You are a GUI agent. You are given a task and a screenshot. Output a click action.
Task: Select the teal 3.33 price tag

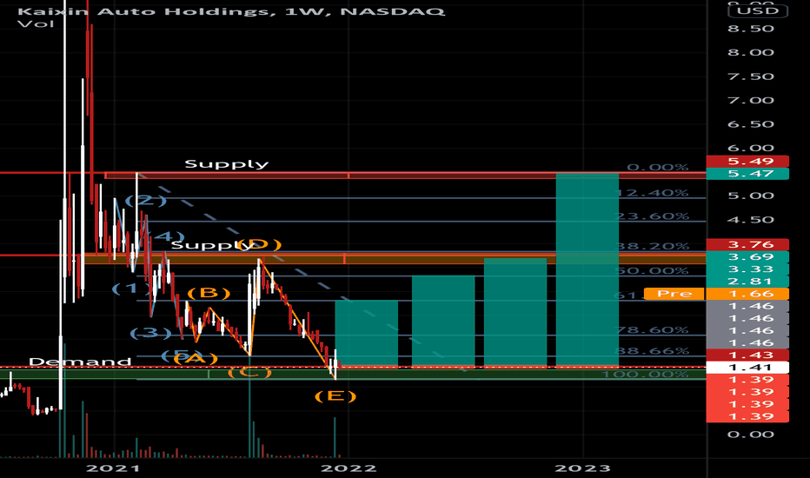pos(747,269)
